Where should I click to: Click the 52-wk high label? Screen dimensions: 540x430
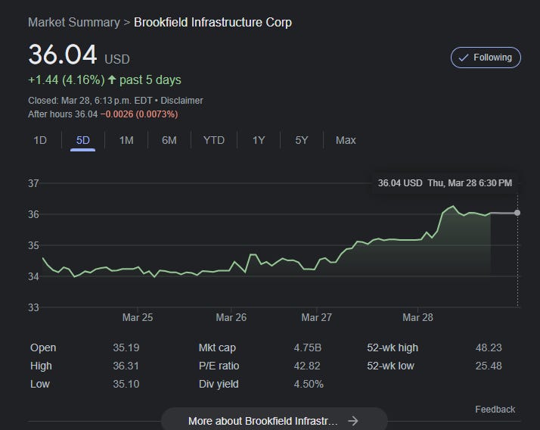393,347
